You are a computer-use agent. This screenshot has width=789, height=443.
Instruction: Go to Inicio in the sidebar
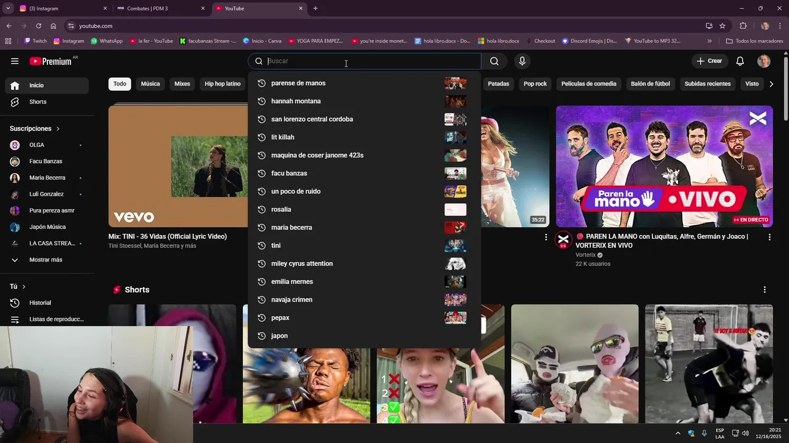click(x=47, y=86)
